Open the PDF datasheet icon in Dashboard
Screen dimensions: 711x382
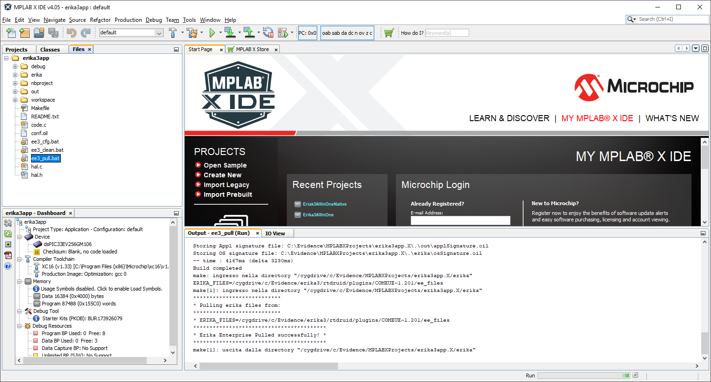(8, 255)
